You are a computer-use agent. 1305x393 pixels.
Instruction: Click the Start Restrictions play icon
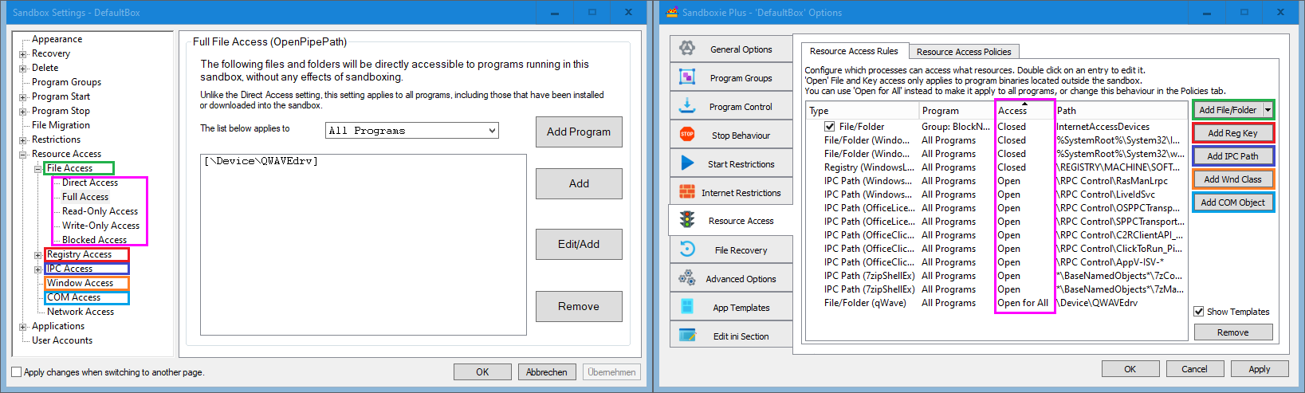(687, 163)
